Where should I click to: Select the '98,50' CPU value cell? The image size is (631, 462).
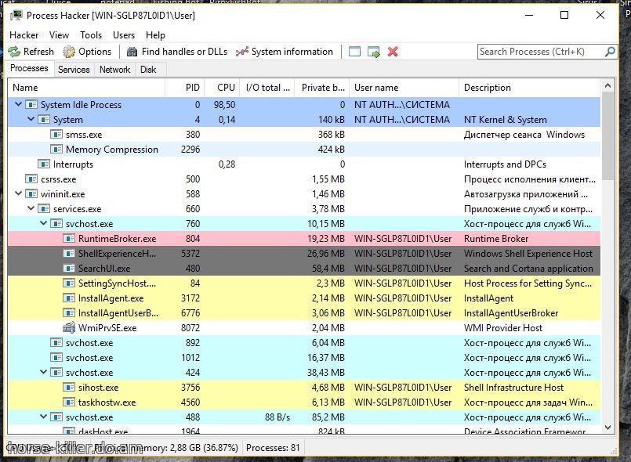pos(224,105)
